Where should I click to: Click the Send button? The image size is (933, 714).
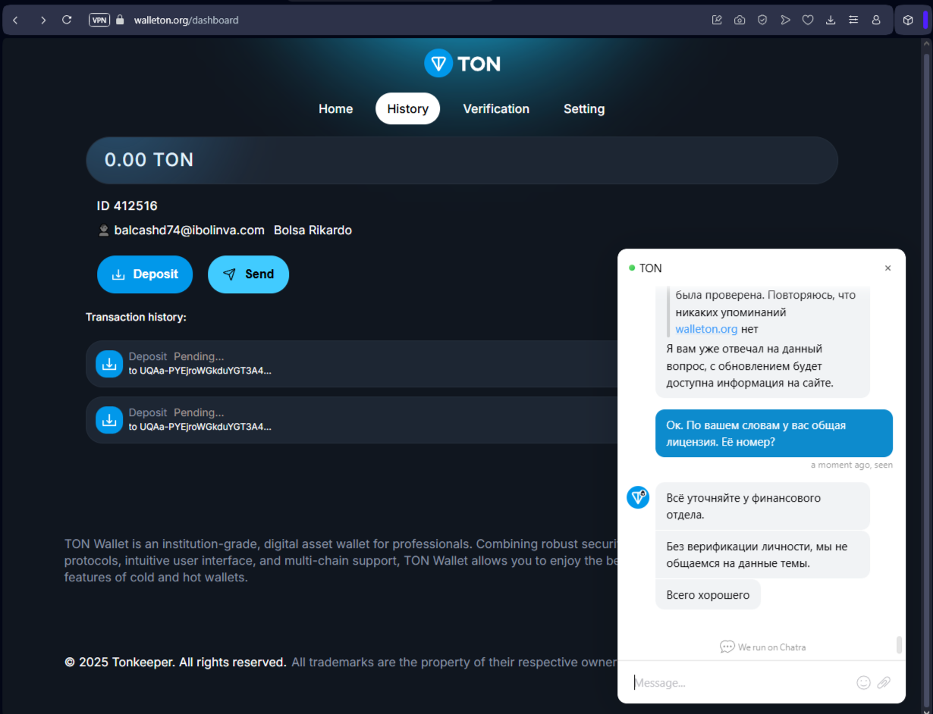(x=248, y=274)
